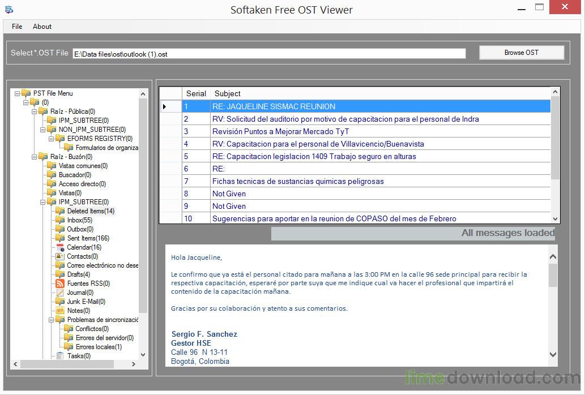This screenshot has width=585, height=395.
Task: Click the Journal notebook icon
Action: coord(60,293)
